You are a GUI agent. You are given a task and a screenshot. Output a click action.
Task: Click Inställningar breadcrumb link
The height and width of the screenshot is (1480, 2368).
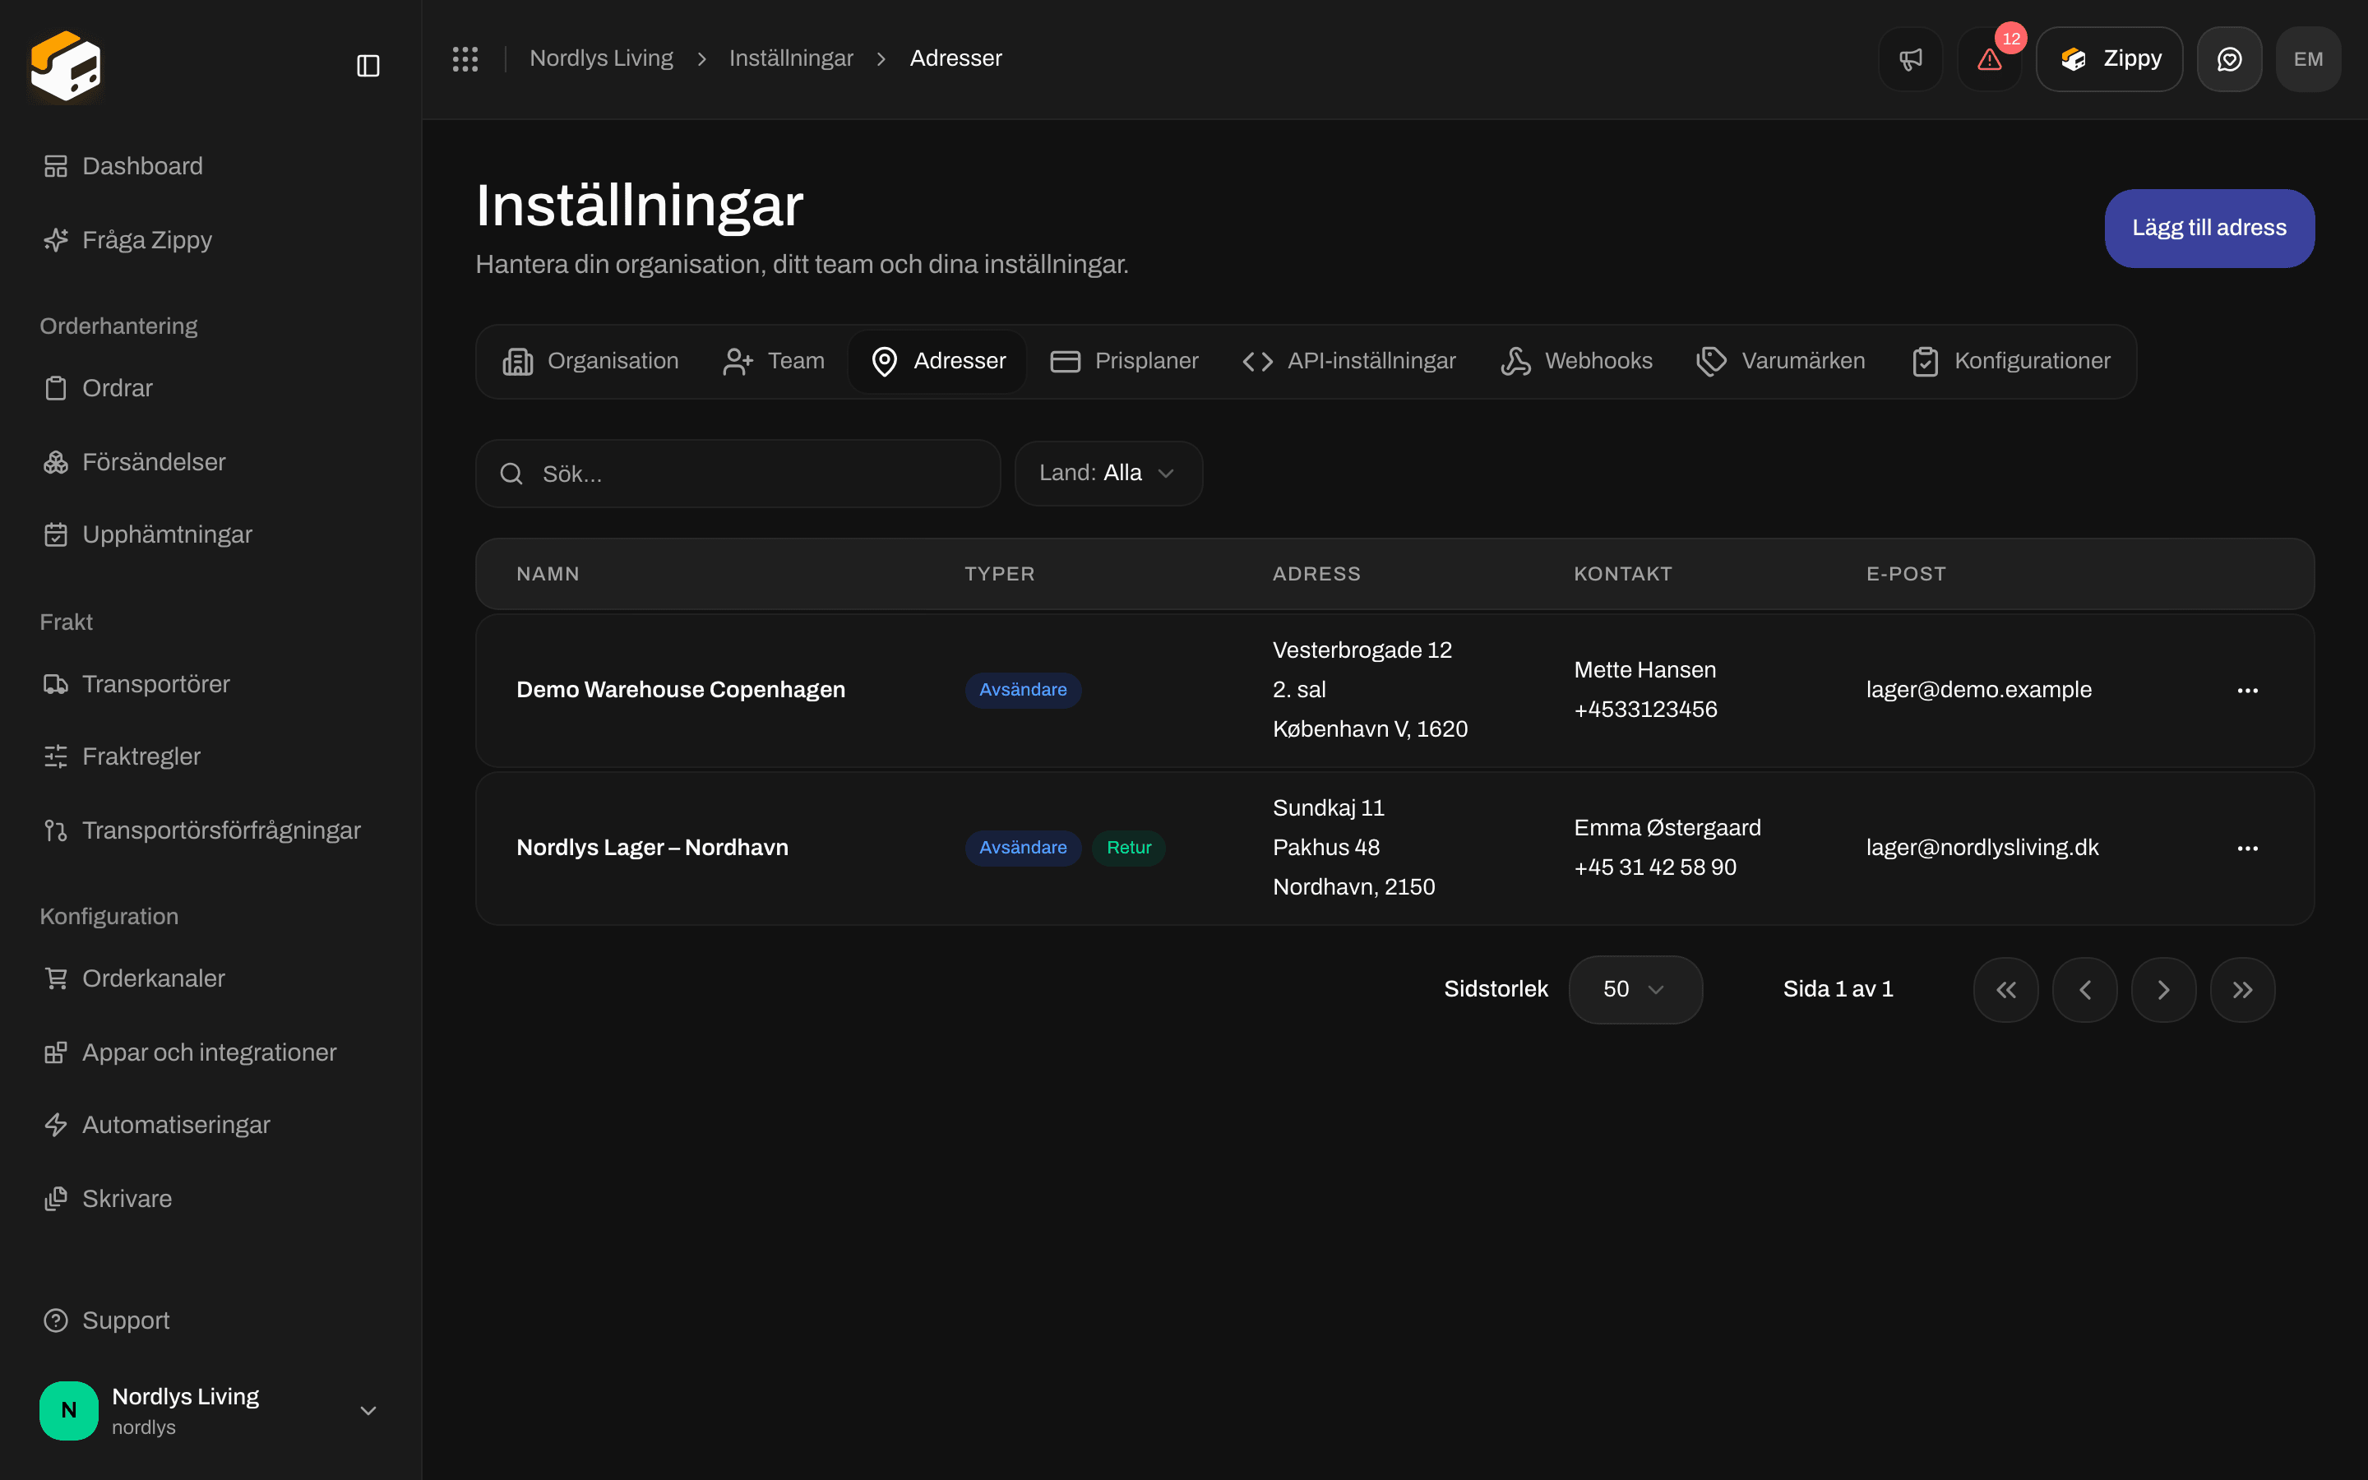[x=791, y=58]
